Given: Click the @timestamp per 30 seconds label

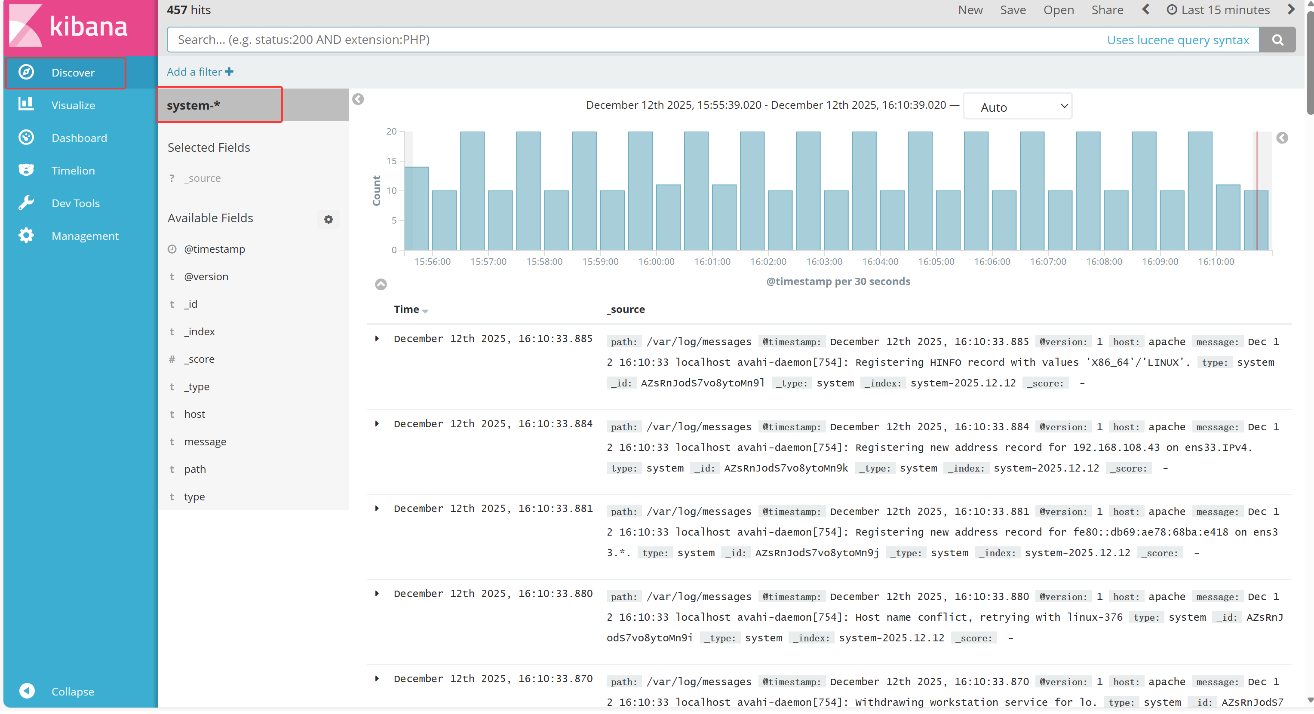Looking at the screenshot, I should coord(838,281).
